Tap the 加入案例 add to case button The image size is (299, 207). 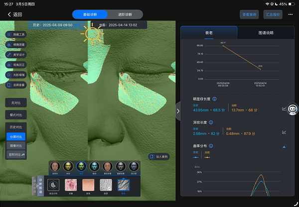click(159, 156)
